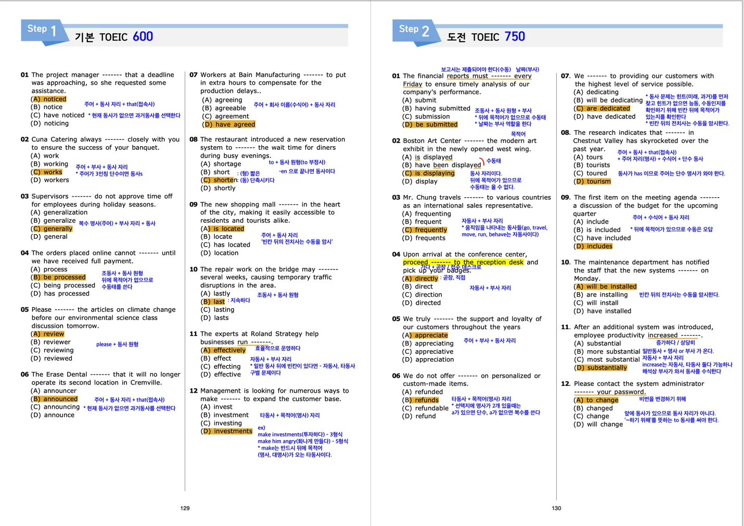Click the heading '도전 TOEIC 750'
This screenshot has width=744, height=526.
pyautogui.click(x=486, y=37)
